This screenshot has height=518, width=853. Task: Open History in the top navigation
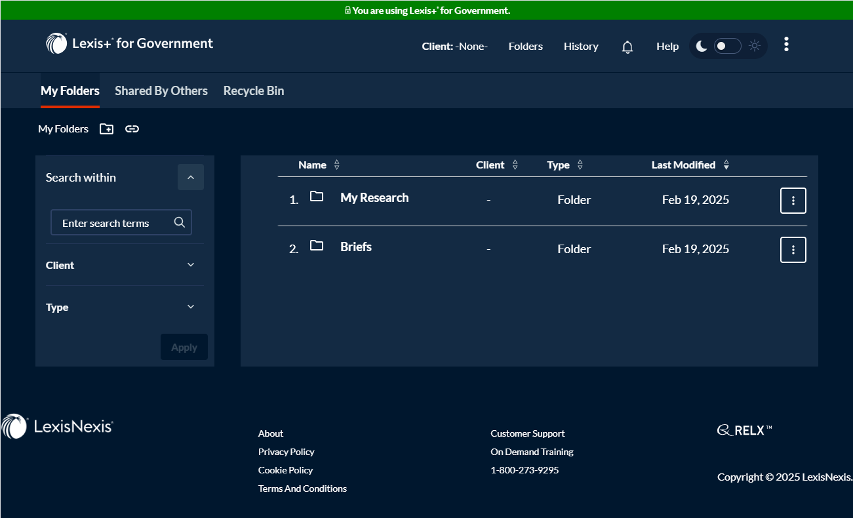581,47
